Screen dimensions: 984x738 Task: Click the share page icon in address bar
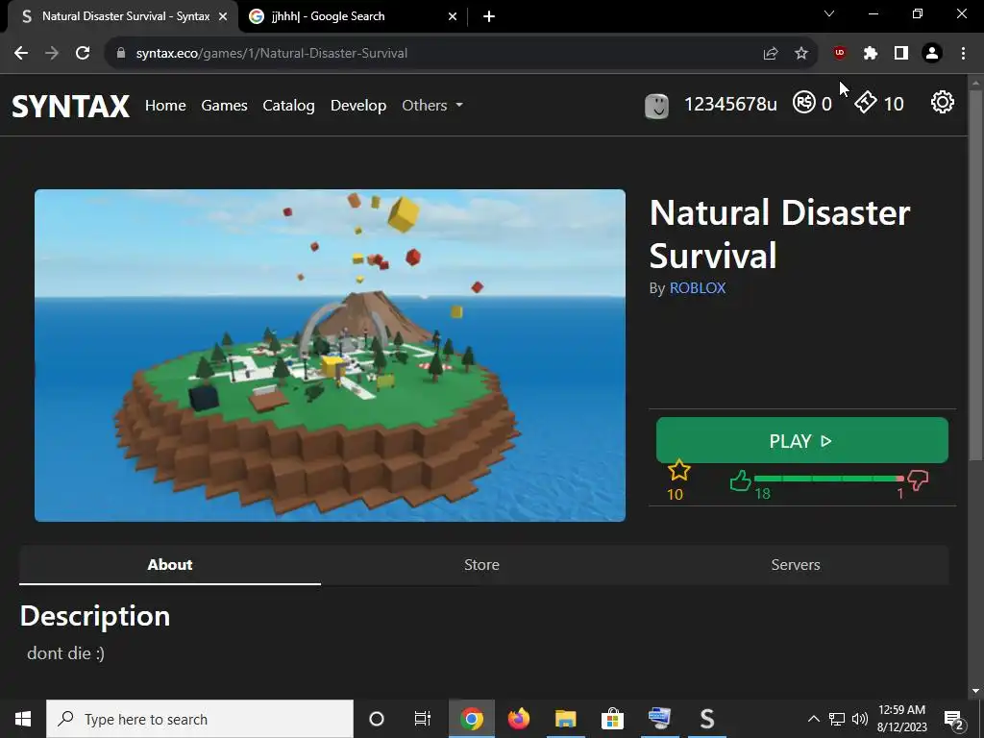[770, 54]
